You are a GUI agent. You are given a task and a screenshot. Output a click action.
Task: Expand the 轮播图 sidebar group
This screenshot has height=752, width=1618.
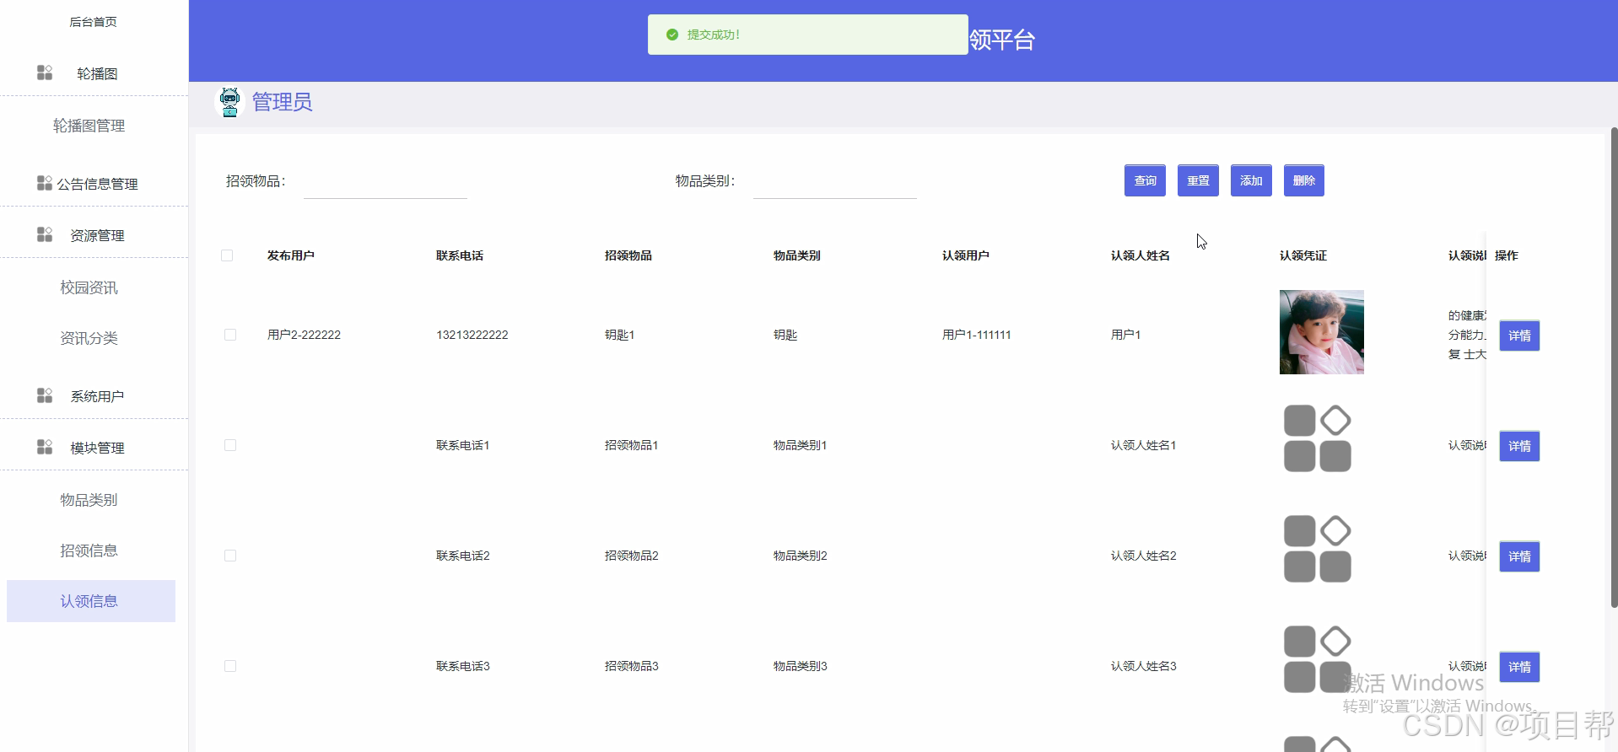94,73
